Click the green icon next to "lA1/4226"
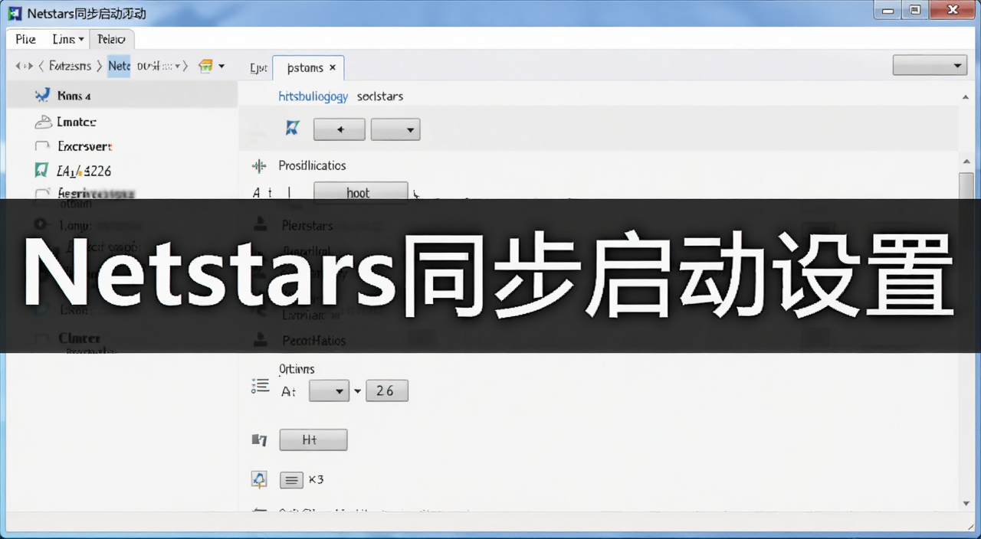 pos(42,171)
